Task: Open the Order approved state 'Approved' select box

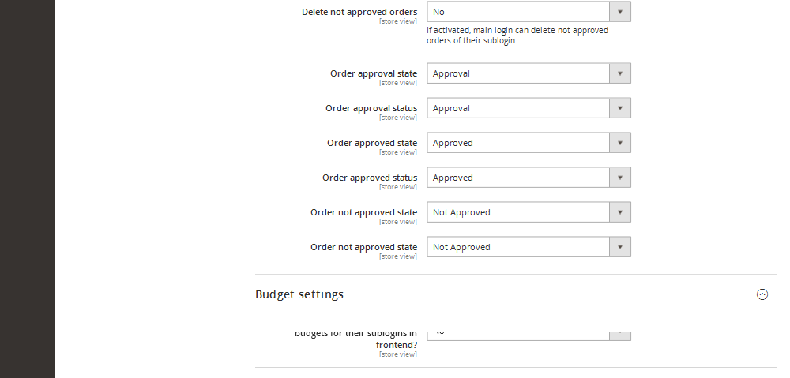Action: 529,143
